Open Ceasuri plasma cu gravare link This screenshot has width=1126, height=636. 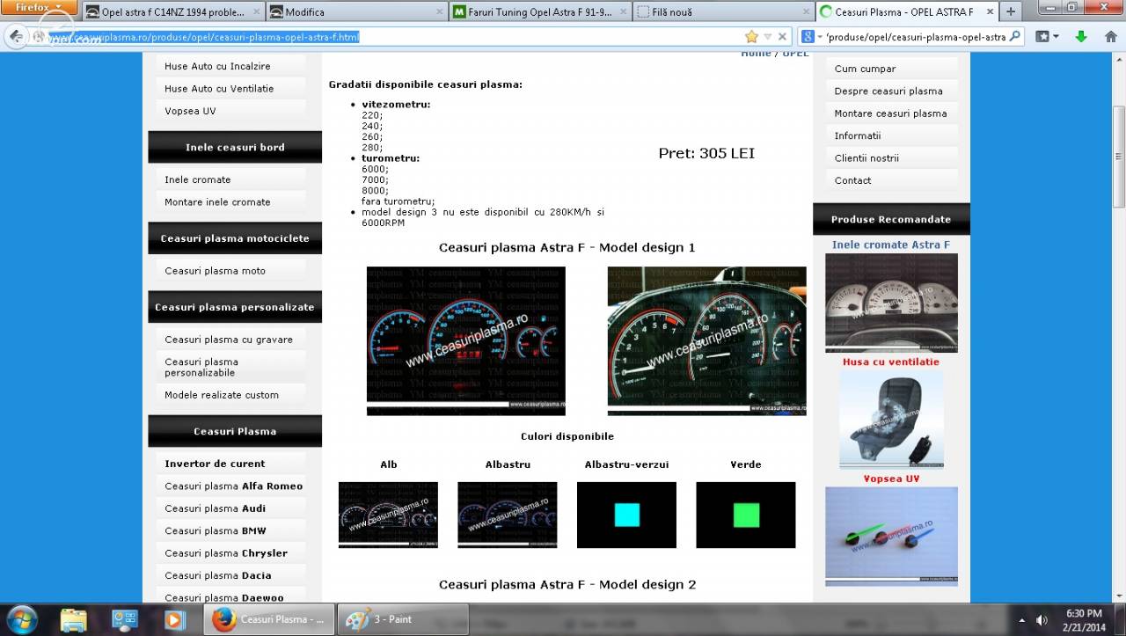[229, 340]
